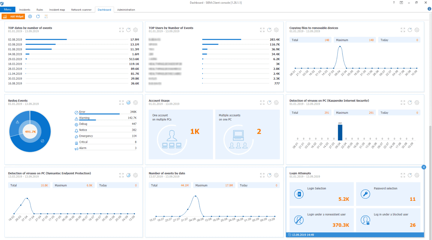Toggle chart mode on Symantec Endpoint Protection widget
The height and width of the screenshot is (240, 432).
point(128,175)
